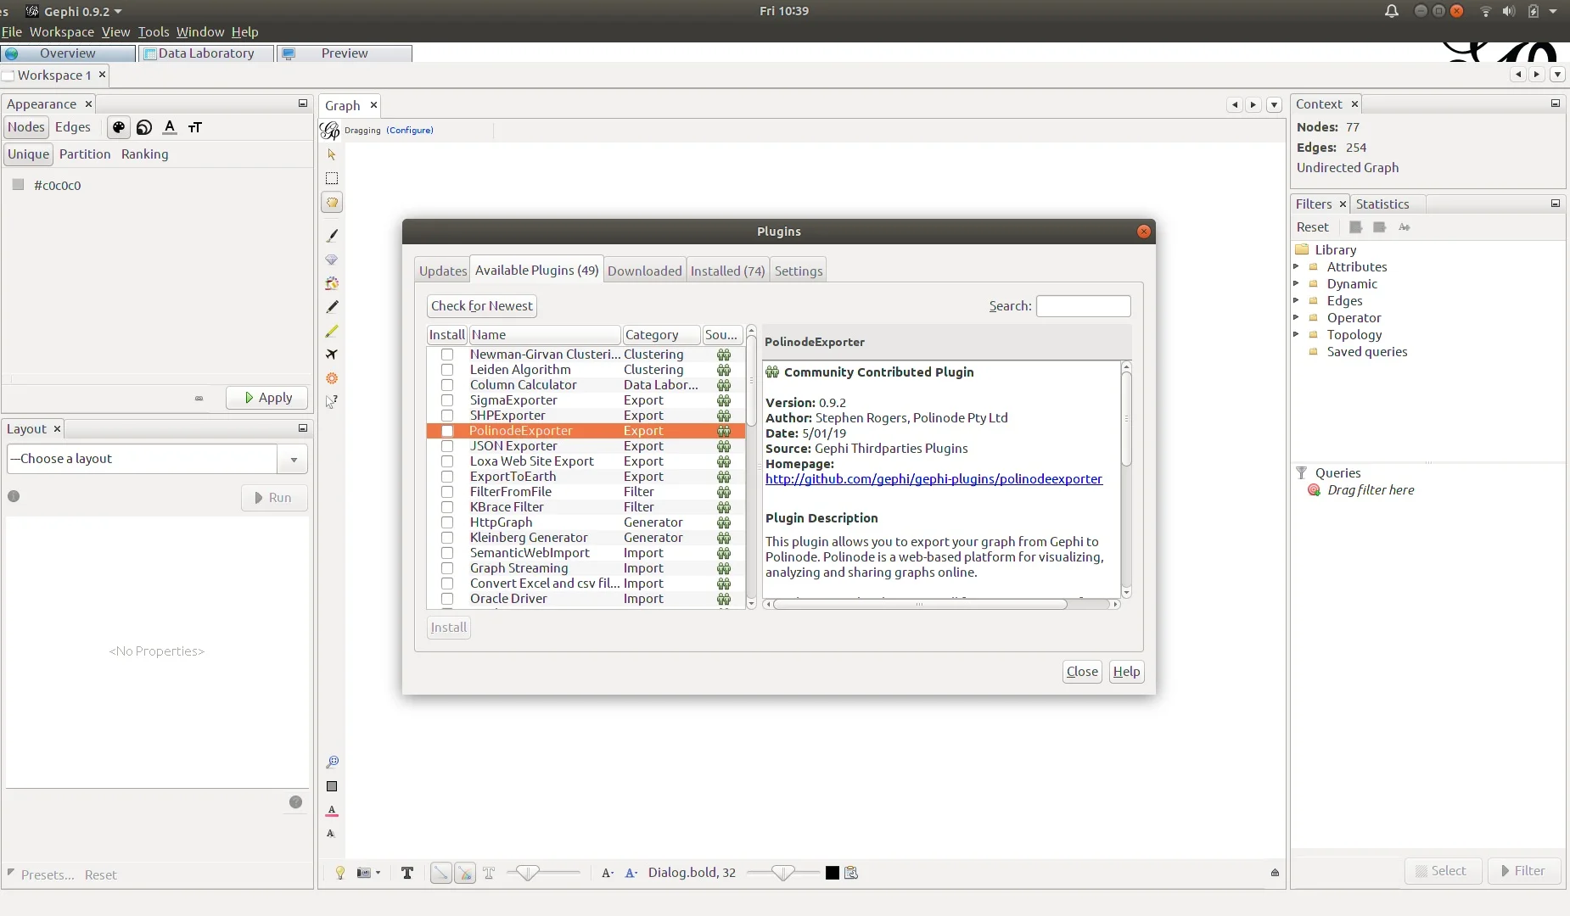Expand the Topology filter folder
Viewport: 1570px width, 916px height.
[1296, 334]
